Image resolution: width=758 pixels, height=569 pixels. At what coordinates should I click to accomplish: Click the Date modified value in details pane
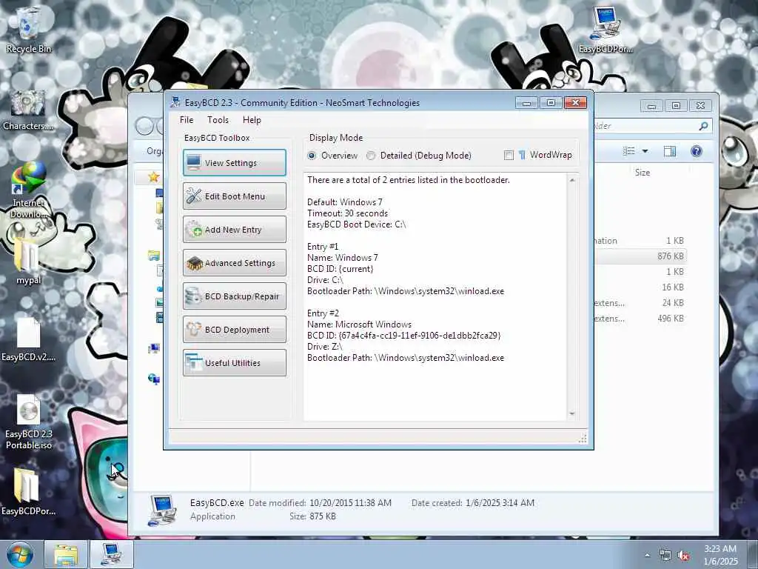pyautogui.click(x=350, y=503)
